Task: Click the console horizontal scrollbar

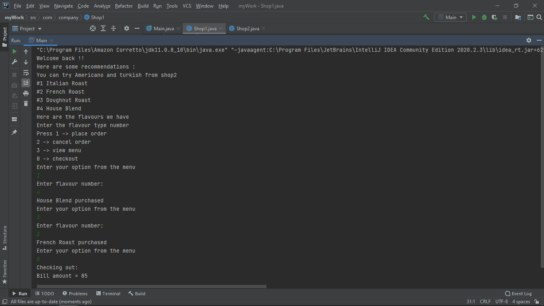Action: point(151,286)
